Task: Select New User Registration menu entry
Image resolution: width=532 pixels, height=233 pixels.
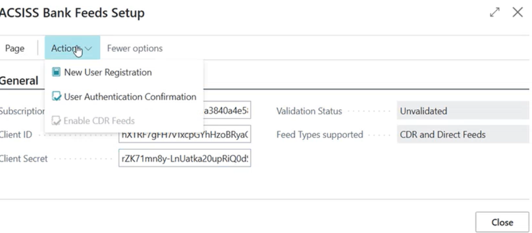Action: click(107, 72)
